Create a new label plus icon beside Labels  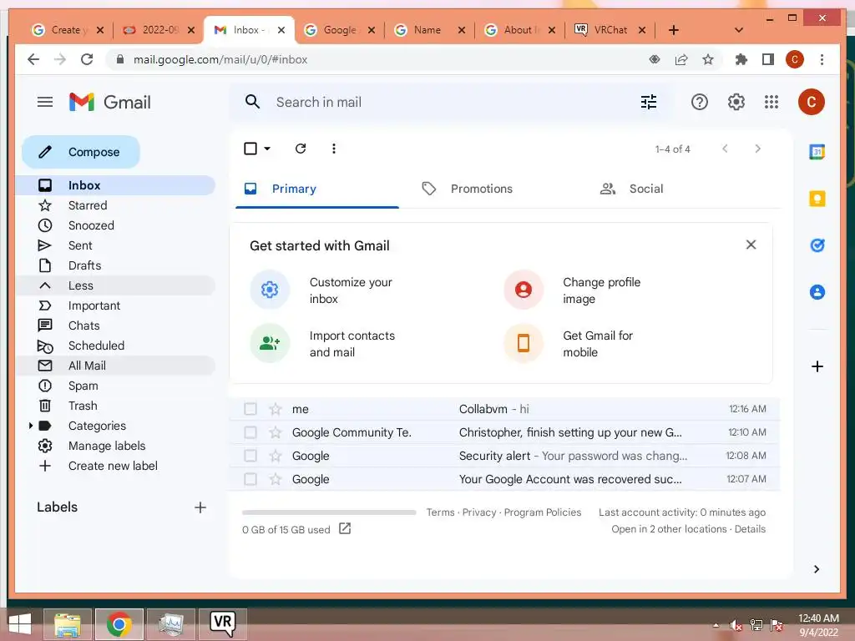(x=200, y=507)
